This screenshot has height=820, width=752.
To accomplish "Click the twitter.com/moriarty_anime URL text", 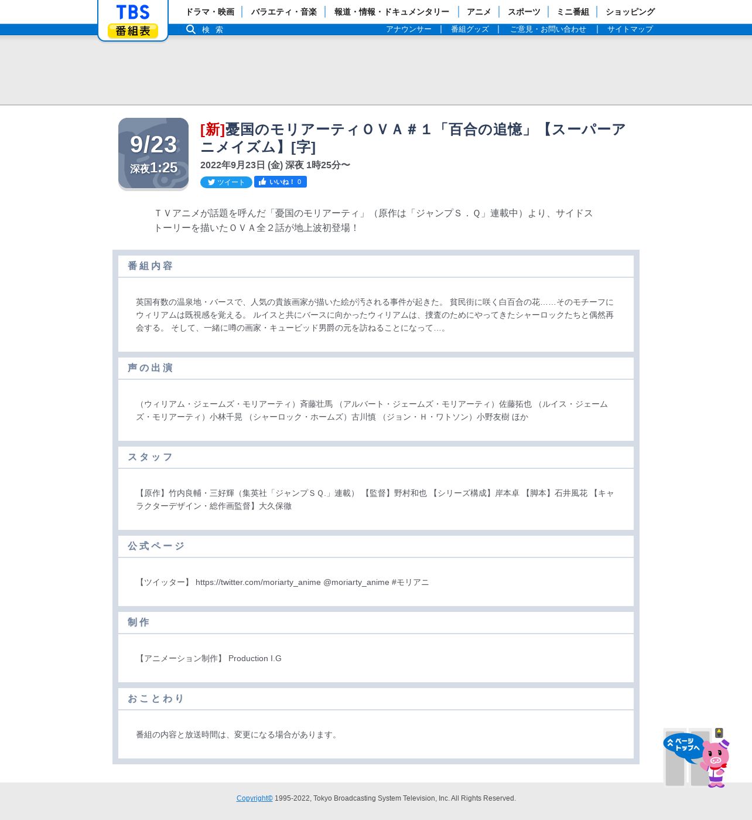I will pyautogui.click(x=258, y=582).
